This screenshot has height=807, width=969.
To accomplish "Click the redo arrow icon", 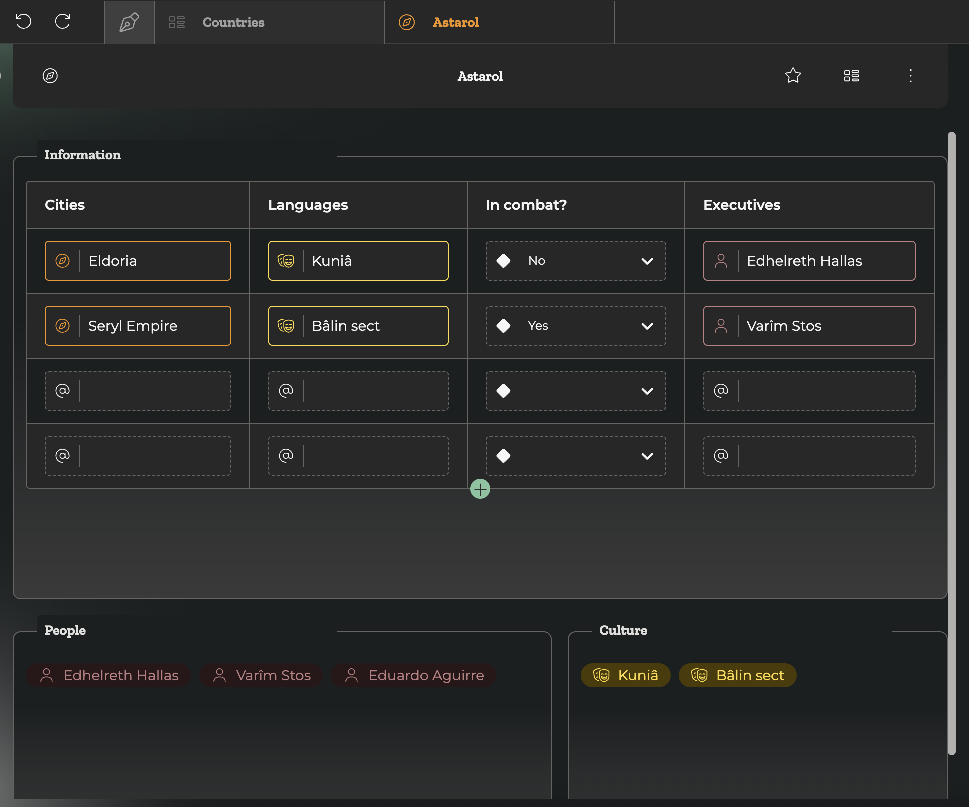I will (x=63, y=21).
